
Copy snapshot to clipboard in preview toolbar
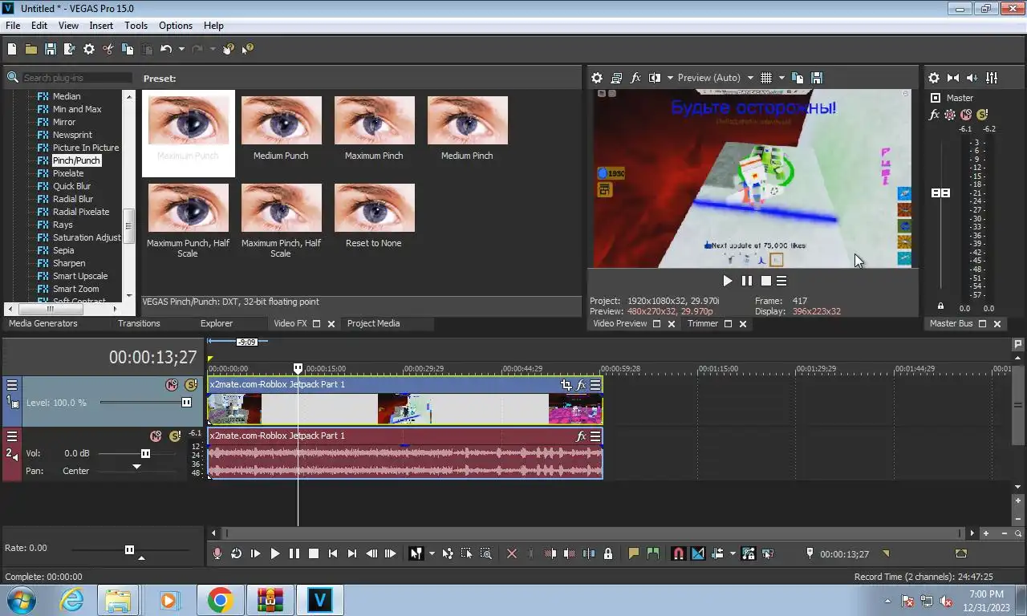798,78
